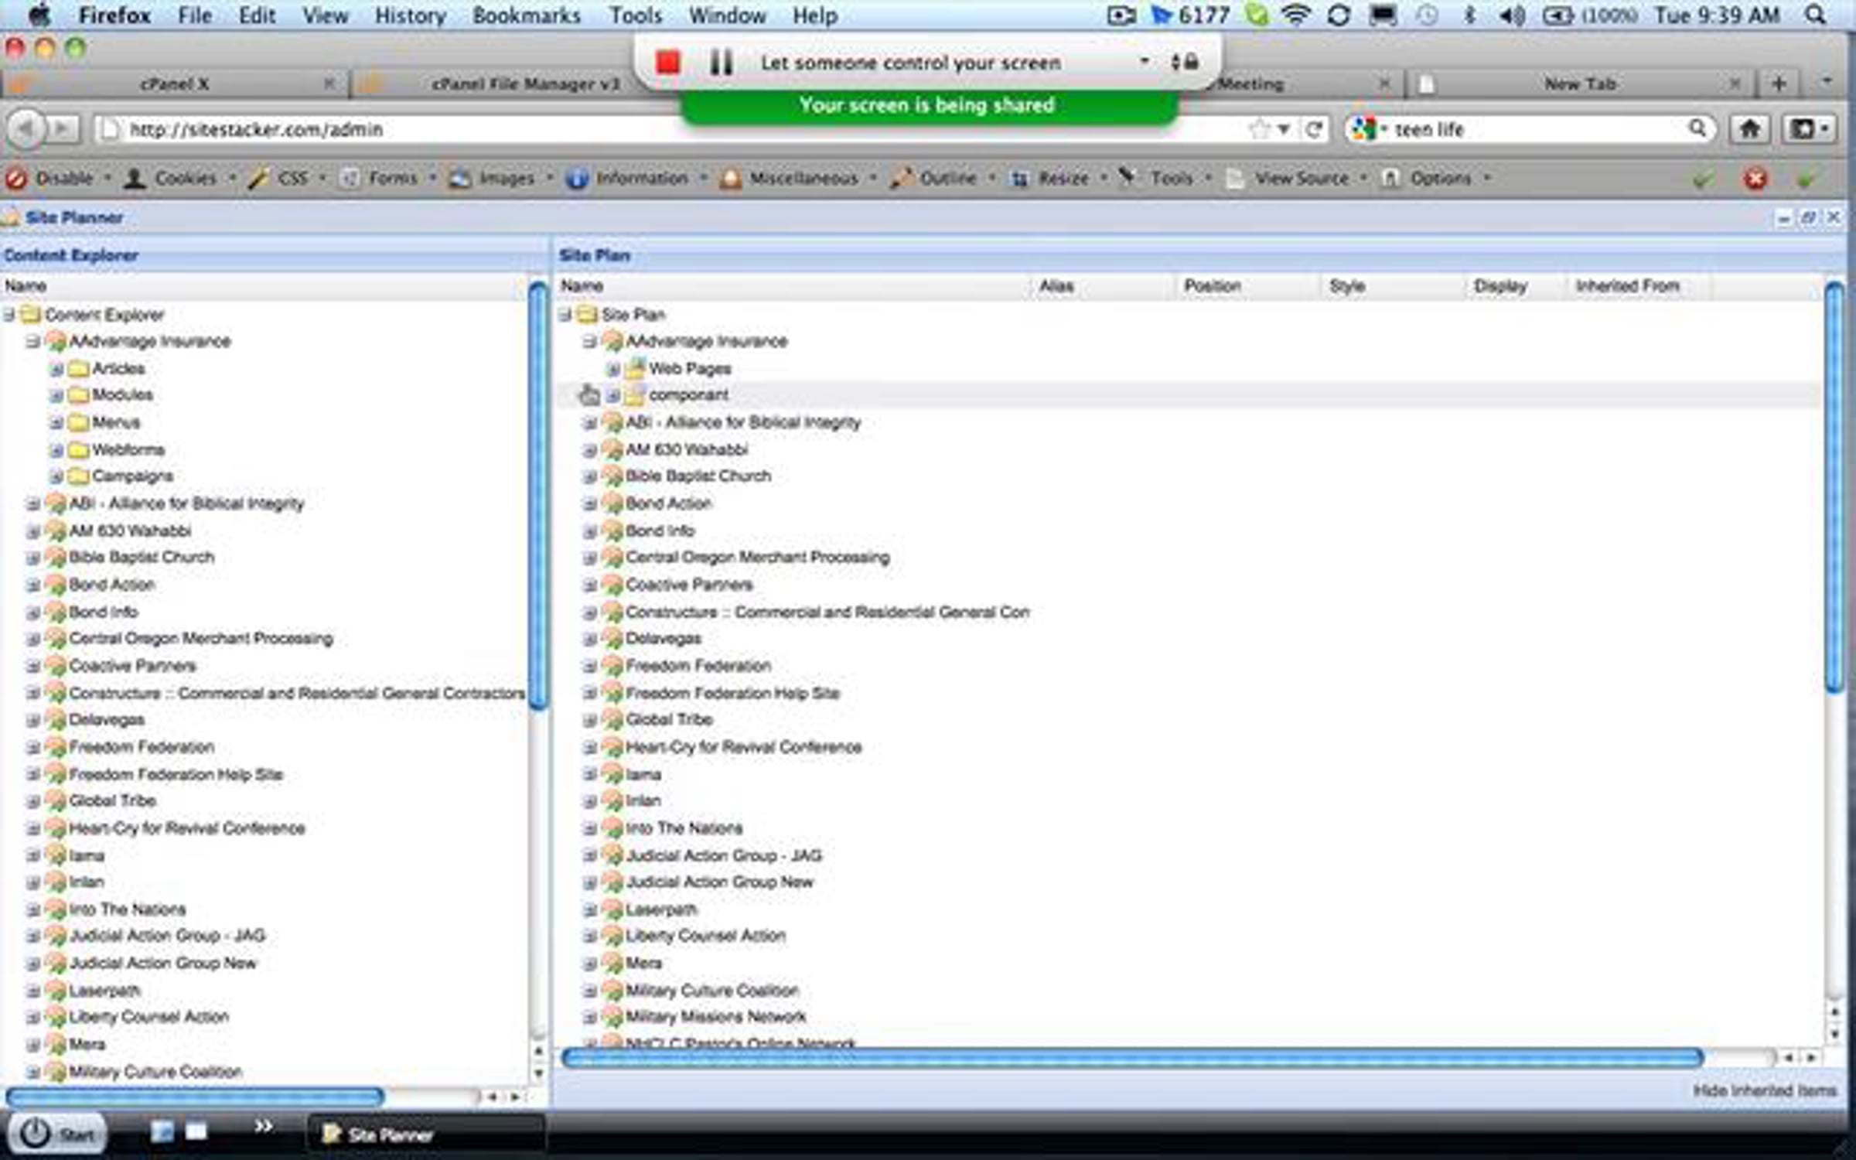Click the red error X icon in the developer toolbar

1755,179
